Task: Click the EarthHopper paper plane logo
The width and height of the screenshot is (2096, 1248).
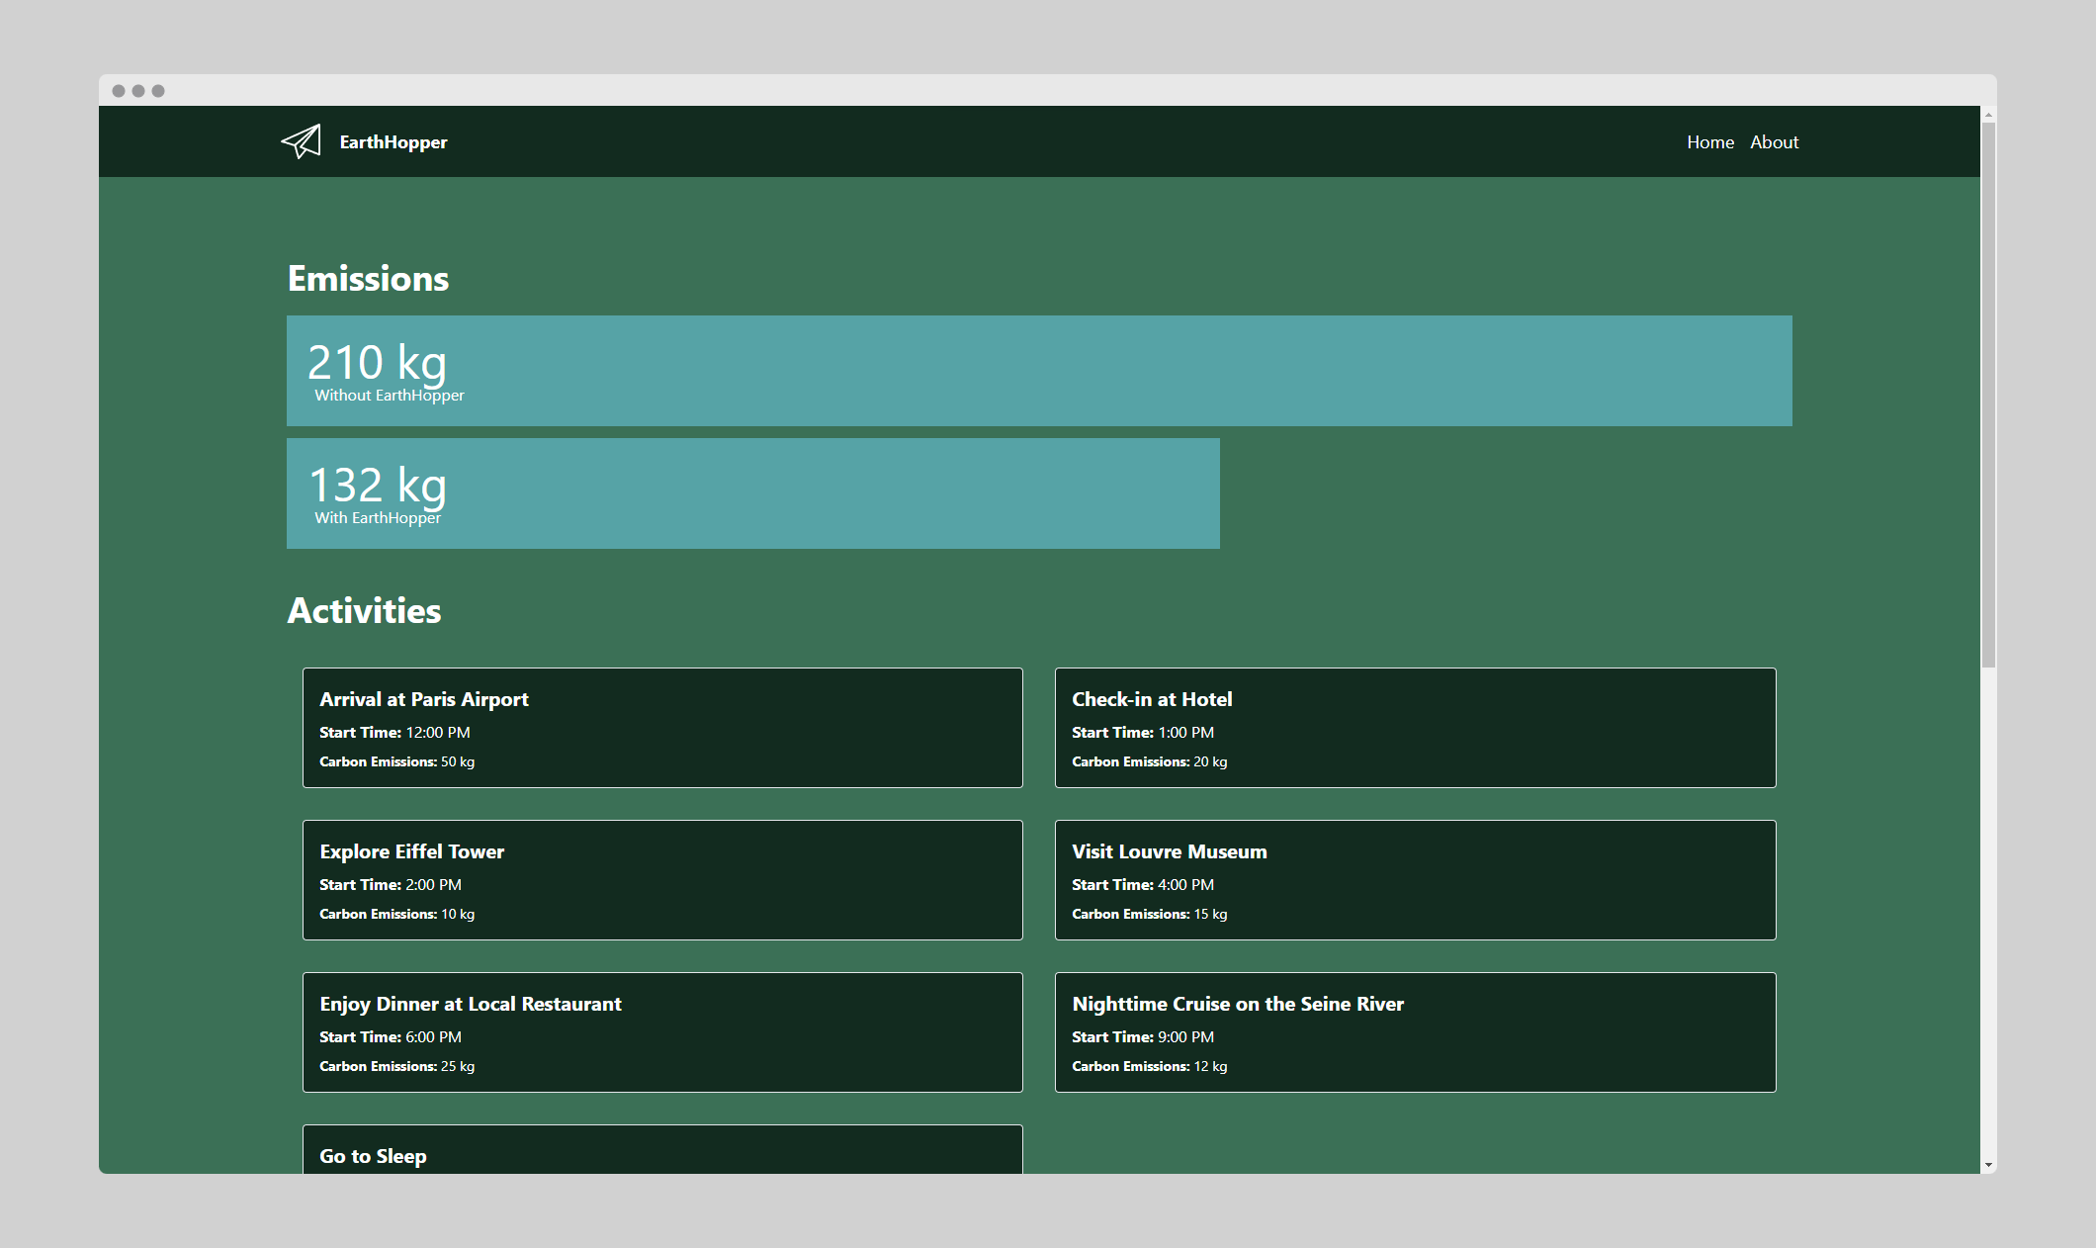Action: [x=301, y=141]
